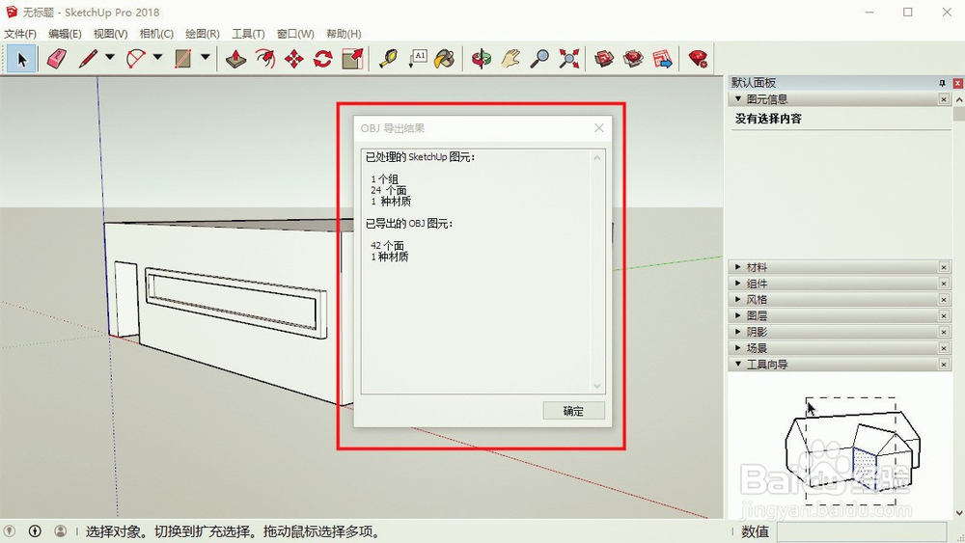Close the OBJ 导出结果 dialog
This screenshot has height=543, width=965.
pos(599,128)
